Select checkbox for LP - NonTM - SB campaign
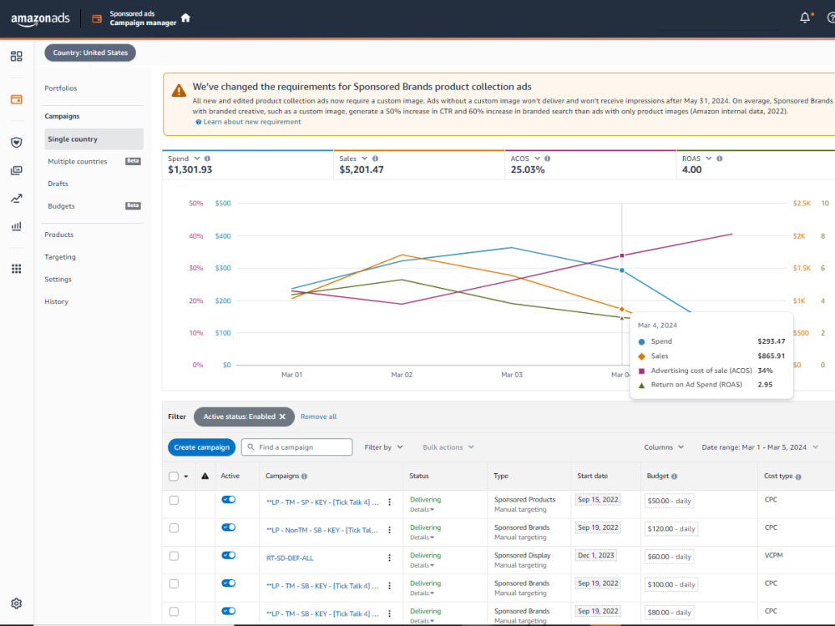The width and height of the screenshot is (835, 626). coord(174,528)
